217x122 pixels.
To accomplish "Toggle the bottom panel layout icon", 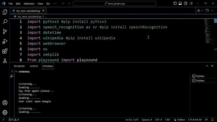I will tap(180, 3).
